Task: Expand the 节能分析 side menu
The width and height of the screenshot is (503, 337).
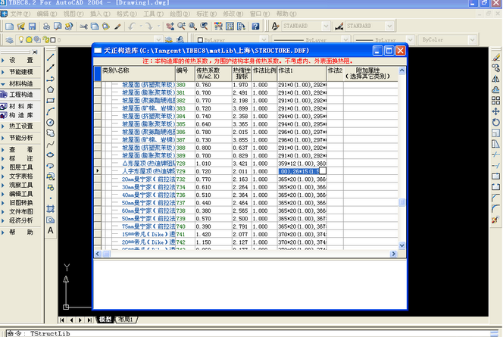Action: (x=21, y=138)
